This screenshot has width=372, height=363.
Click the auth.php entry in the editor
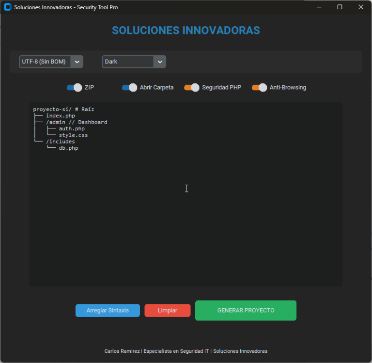pos(72,129)
